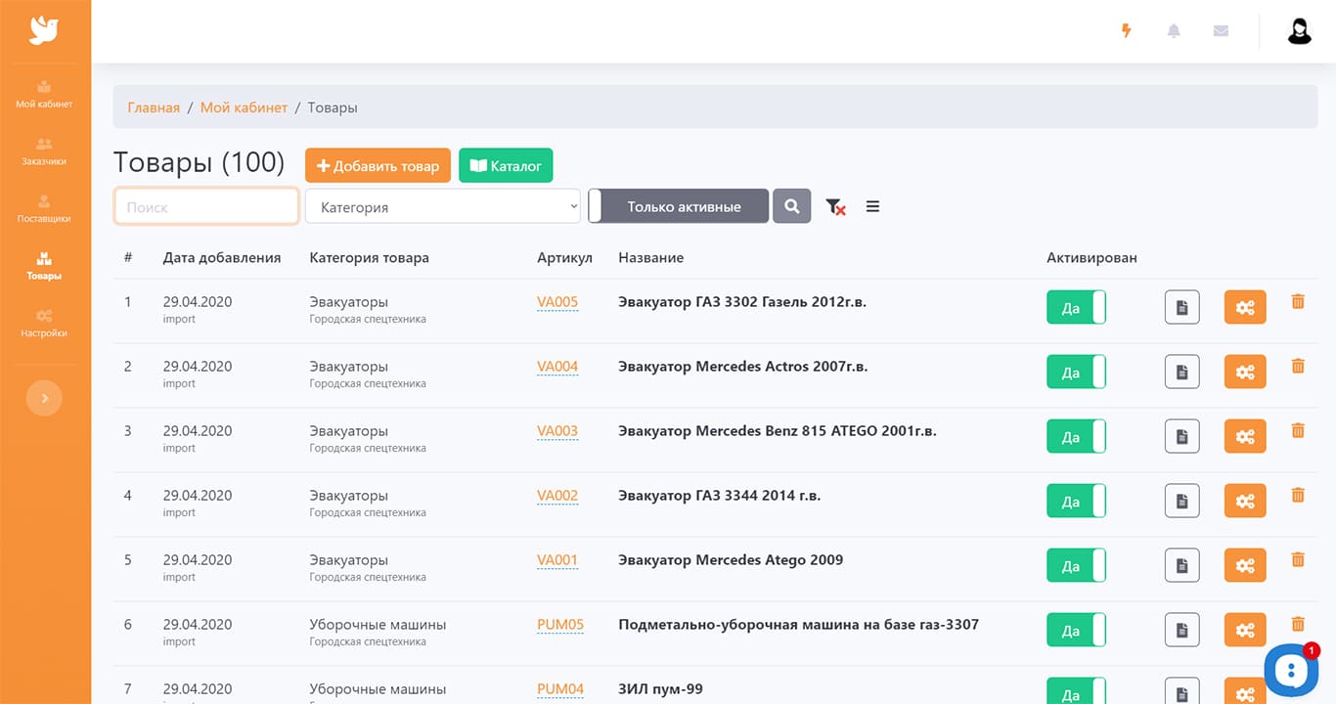Open the Категория dropdown
The image size is (1336, 704).
pyautogui.click(x=443, y=206)
